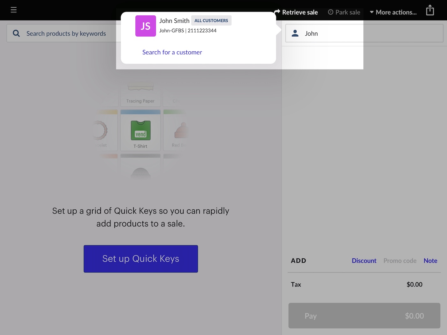Click the JS customer avatar
Screen dimensions: 447x335
click(146, 26)
